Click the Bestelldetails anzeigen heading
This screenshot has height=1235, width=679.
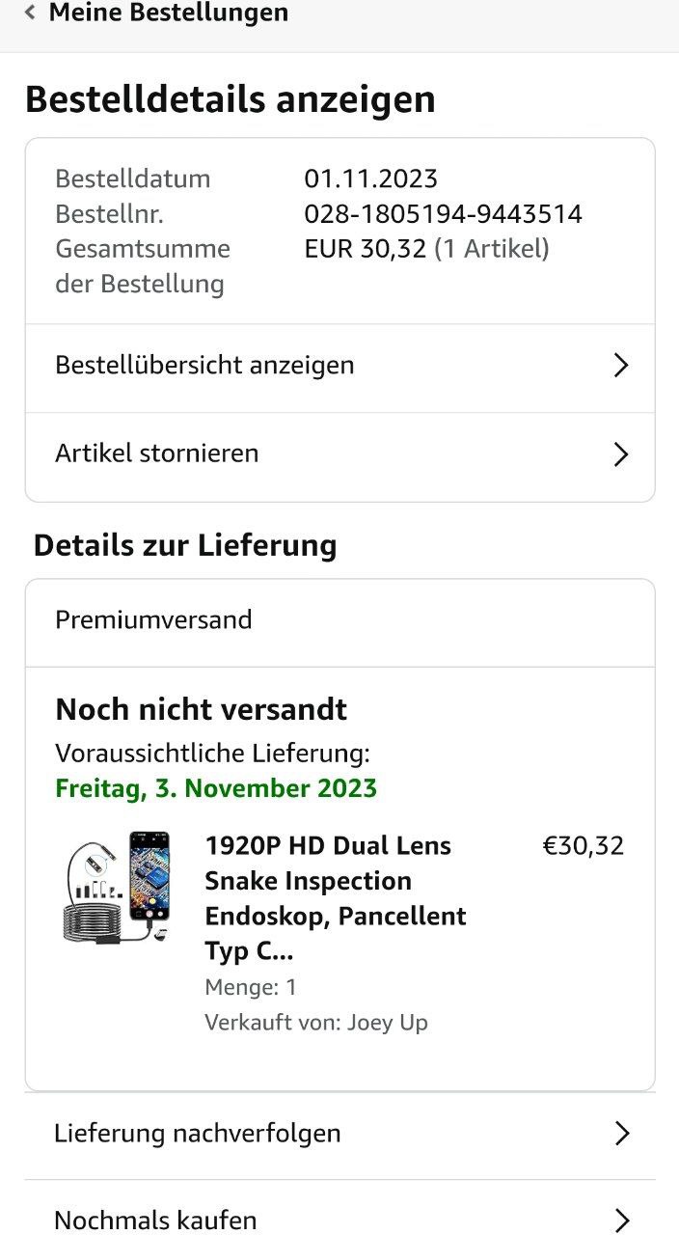point(231,99)
